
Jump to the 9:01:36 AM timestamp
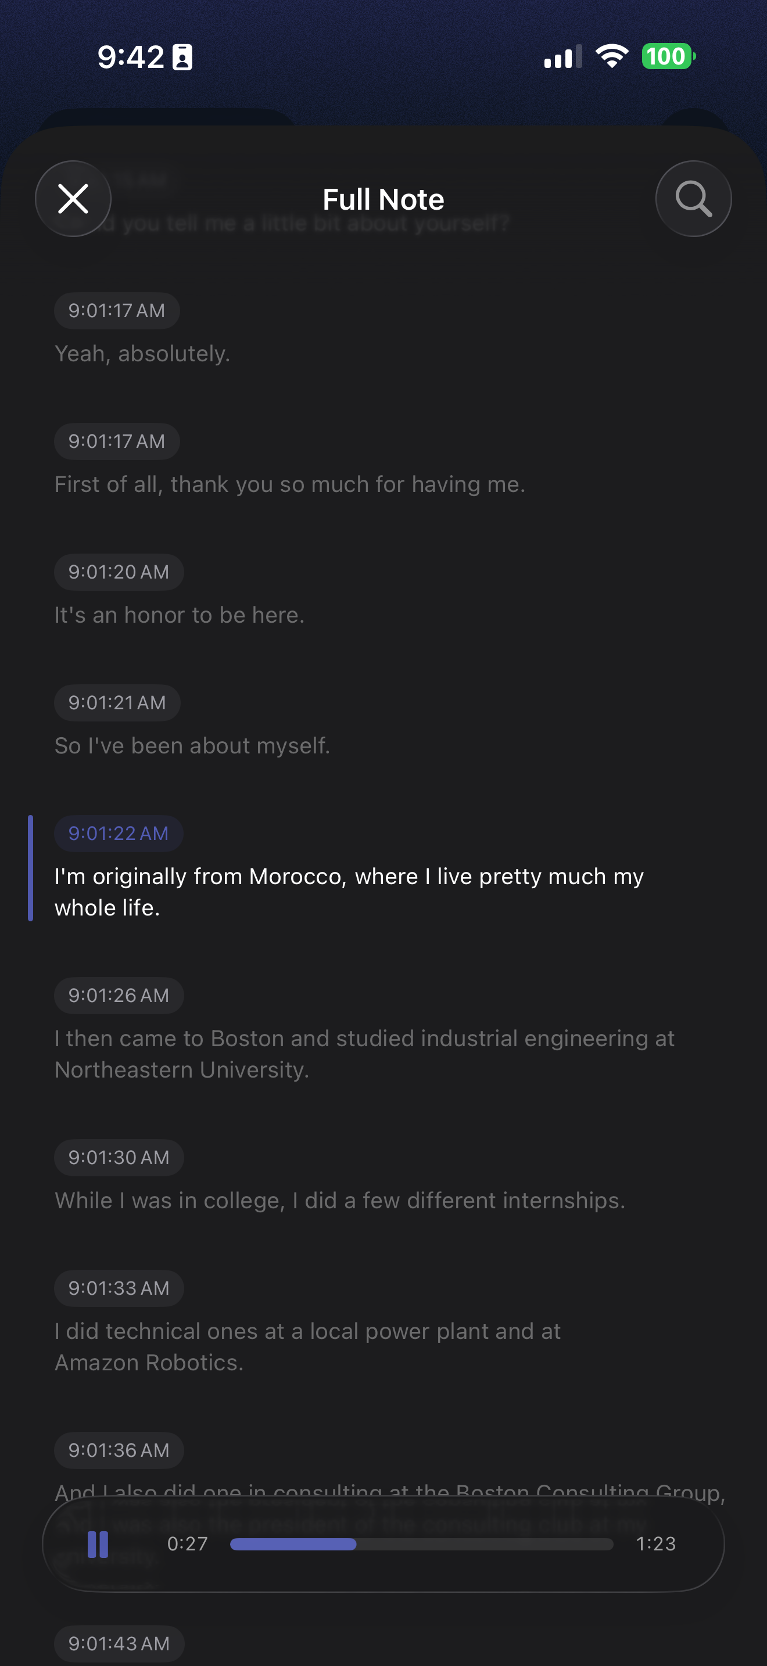point(119,1450)
